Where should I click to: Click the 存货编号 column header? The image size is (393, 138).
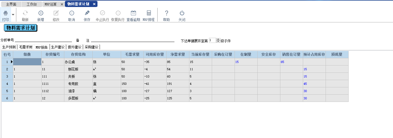click(x=53, y=54)
